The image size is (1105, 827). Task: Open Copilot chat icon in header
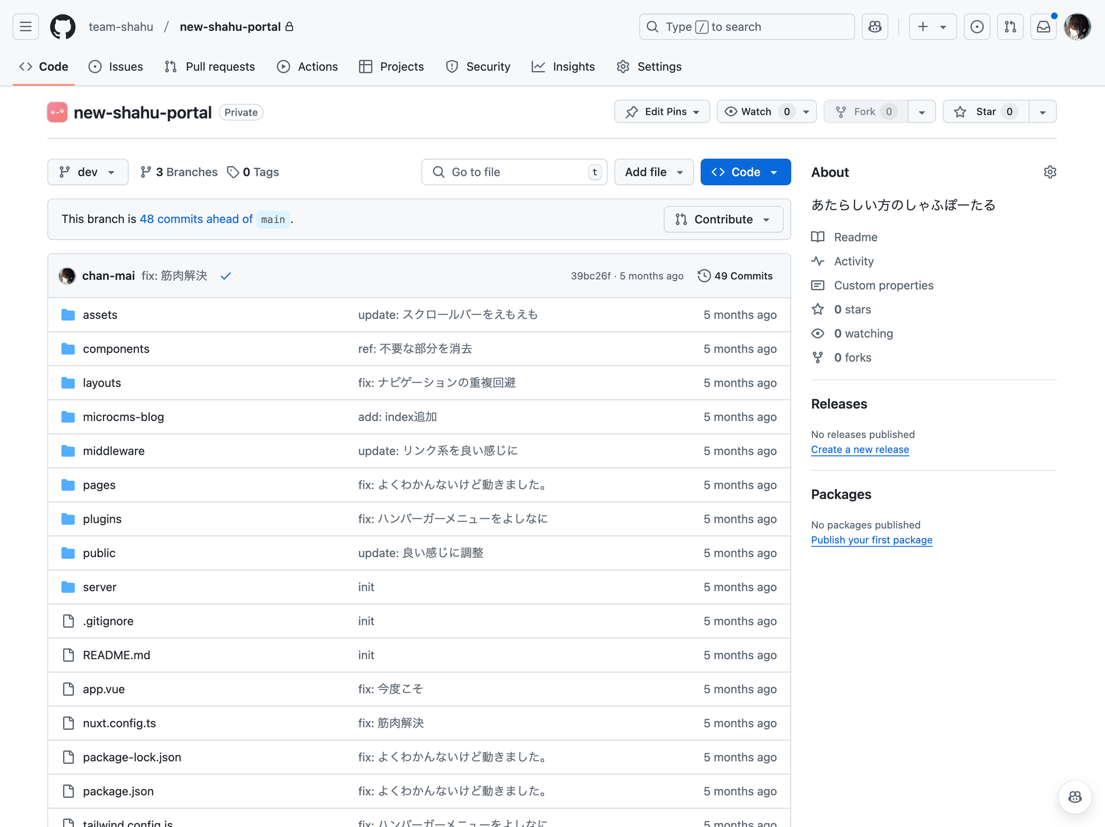[875, 26]
